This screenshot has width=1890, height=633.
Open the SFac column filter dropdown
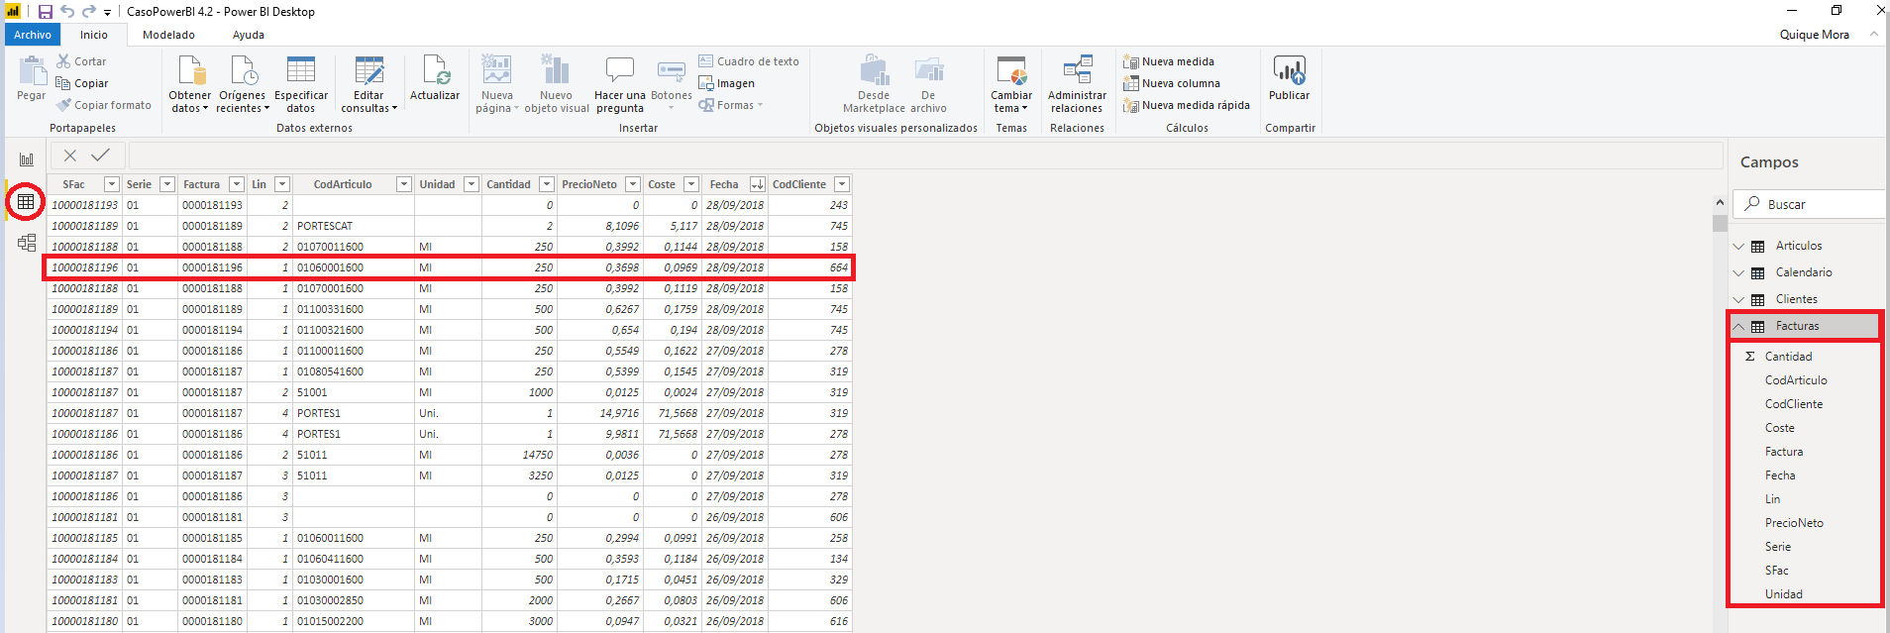pyautogui.click(x=112, y=184)
